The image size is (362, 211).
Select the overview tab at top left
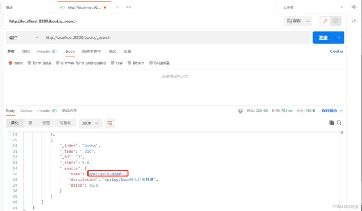[9, 7]
